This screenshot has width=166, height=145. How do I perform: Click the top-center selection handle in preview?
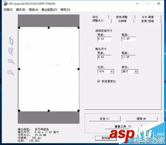pos(49,28)
